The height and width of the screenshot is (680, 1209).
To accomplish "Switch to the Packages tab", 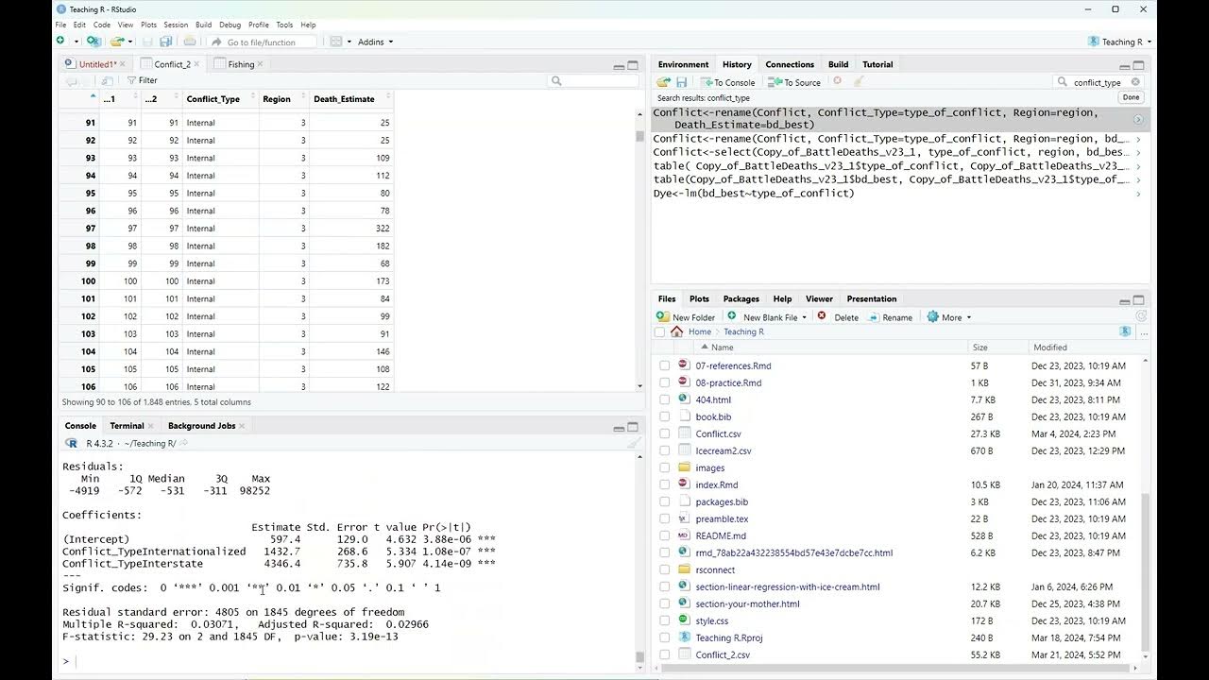I will 741,298.
